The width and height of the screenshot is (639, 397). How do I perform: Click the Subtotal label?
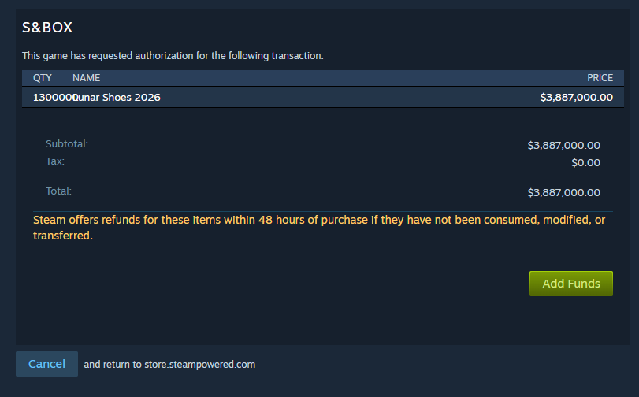point(67,144)
